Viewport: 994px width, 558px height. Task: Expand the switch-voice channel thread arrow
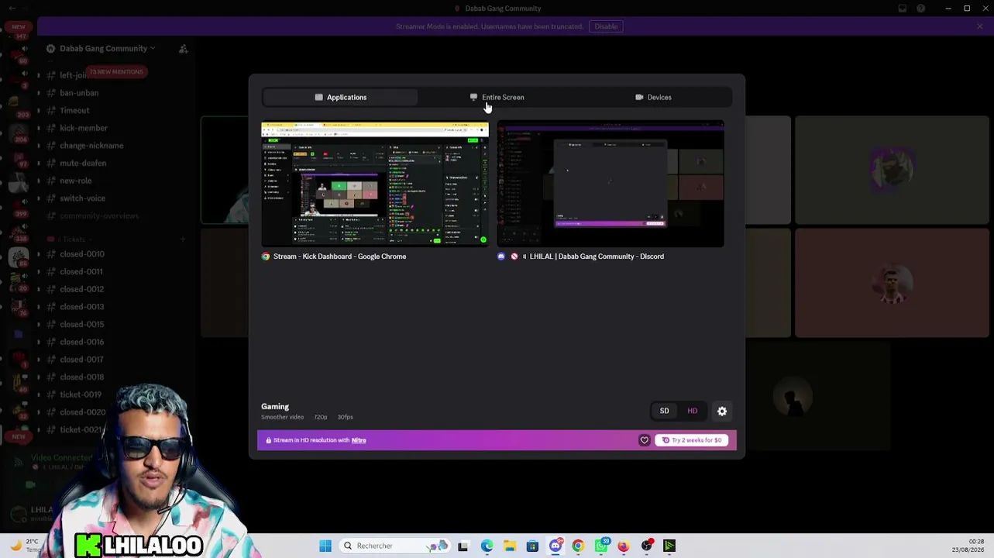tap(38, 198)
